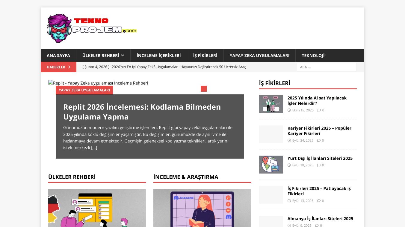Open 'Almanya İş İlanları Siteleri 2025' link

(320, 219)
